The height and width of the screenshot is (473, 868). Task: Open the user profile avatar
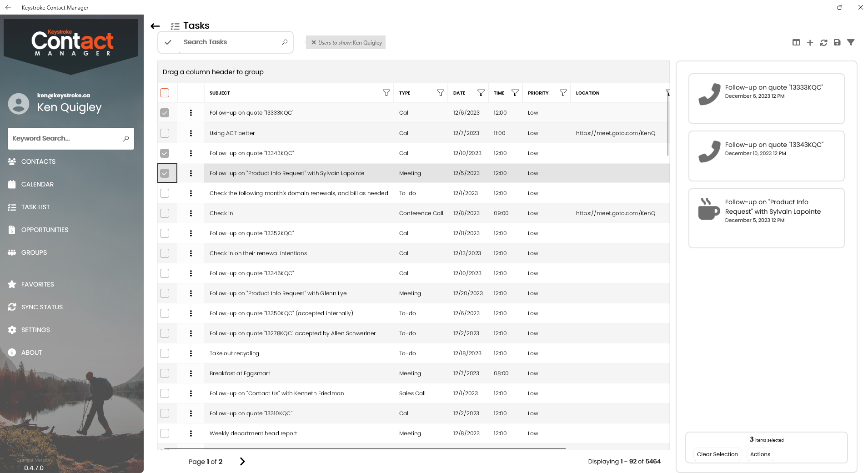19,104
